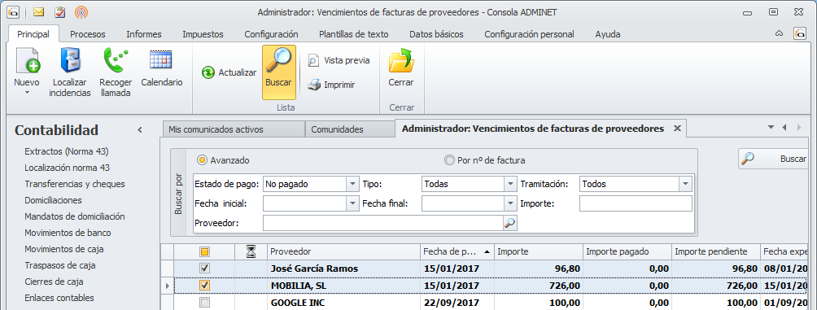817x310 pixels.
Task: Open Cierres de caja
Action: point(55,282)
